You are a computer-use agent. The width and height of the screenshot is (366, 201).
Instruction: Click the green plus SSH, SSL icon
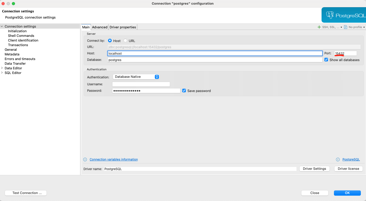pos(319,27)
